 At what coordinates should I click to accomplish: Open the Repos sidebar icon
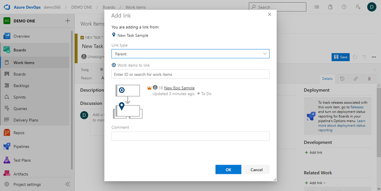[x=7, y=133]
